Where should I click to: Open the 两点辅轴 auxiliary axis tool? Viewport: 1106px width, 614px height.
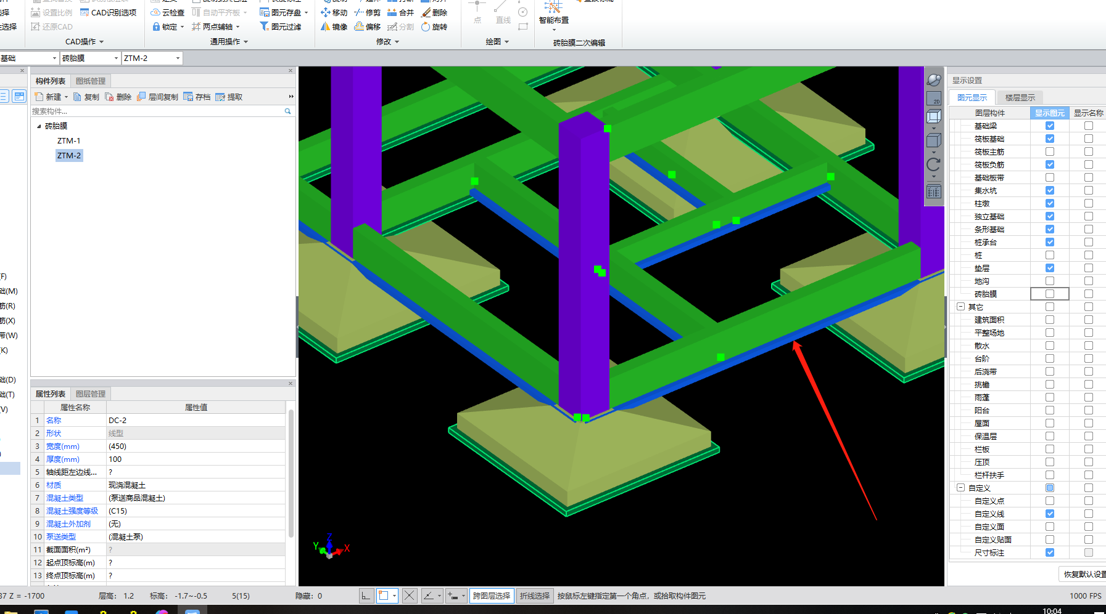tap(215, 26)
